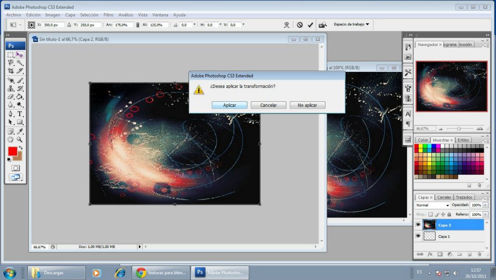This screenshot has height=280, width=496.
Task: Select the Capa 1 layer row
Action: [x=449, y=236]
